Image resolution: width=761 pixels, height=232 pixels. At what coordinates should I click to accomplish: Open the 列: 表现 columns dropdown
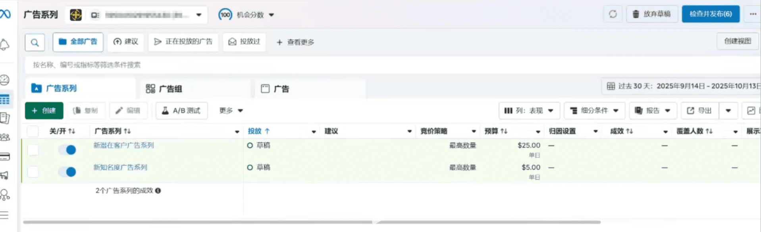pyautogui.click(x=529, y=111)
